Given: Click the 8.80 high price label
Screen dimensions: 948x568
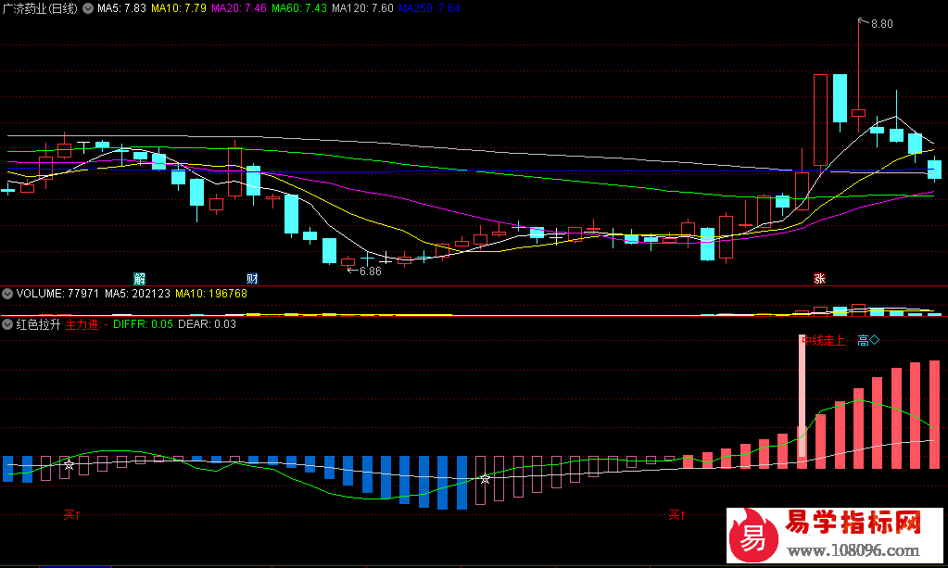Looking at the screenshot, I should 882,24.
